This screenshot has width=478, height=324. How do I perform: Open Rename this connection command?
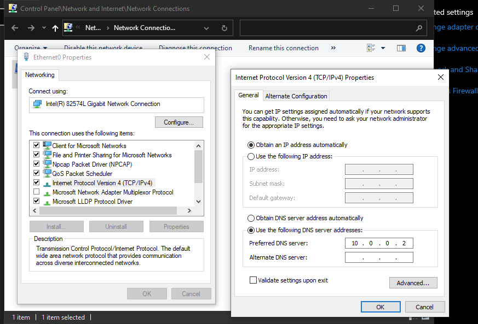(284, 48)
